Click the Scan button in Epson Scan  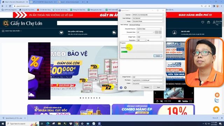pyautogui.click(x=159, y=87)
